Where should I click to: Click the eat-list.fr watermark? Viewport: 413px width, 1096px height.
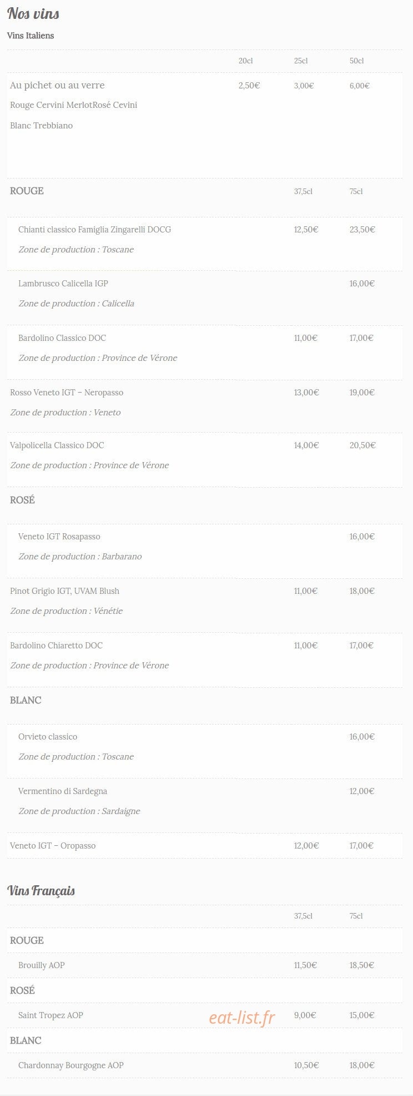click(242, 1017)
